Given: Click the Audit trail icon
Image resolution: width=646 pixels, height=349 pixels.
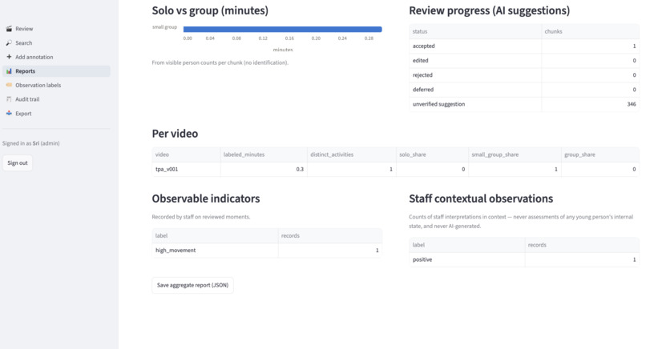Looking at the screenshot, I should pos(9,99).
